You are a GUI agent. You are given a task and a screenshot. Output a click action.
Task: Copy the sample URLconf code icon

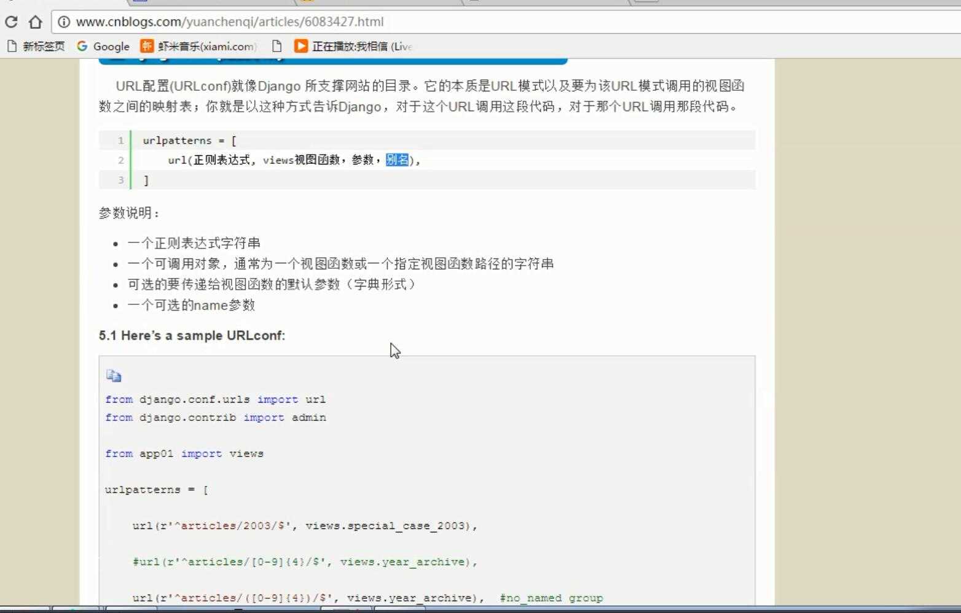[114, 376]
